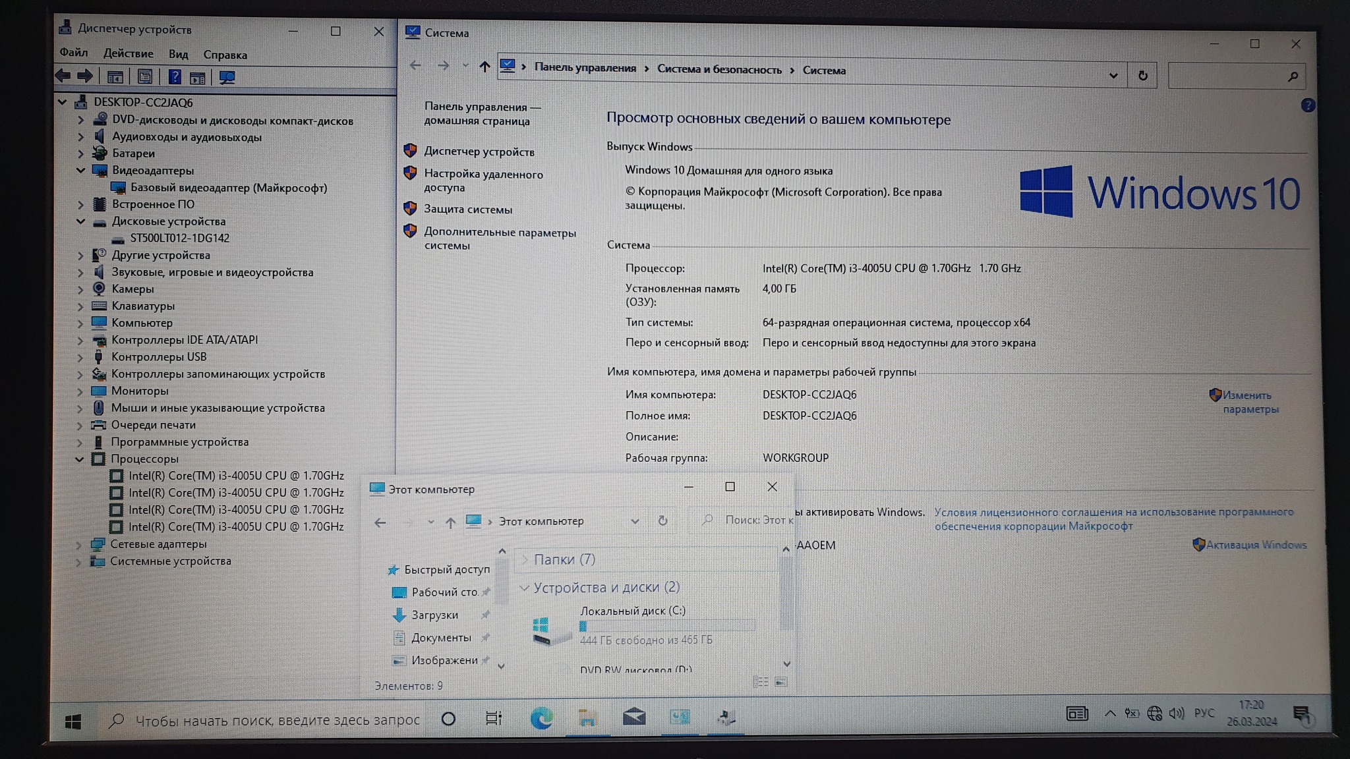
Task: Click the Task View taskbar icon
Action: click(x=493, y=718)
